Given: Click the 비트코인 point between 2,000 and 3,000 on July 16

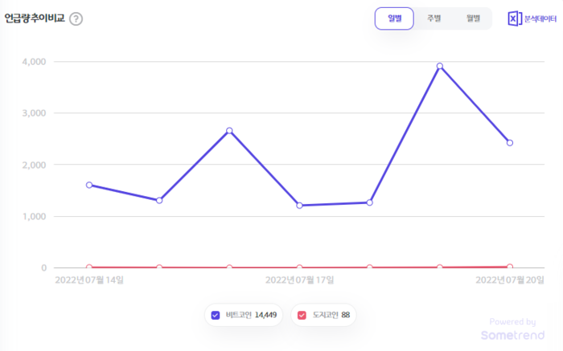Looking at the screenshot, I should [229, 131].
